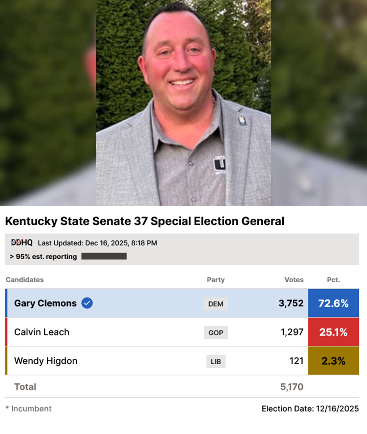The width and height of the screenshot is (367, 434).
Task: Click the Party column header
Action: click(x=216, y=279)
